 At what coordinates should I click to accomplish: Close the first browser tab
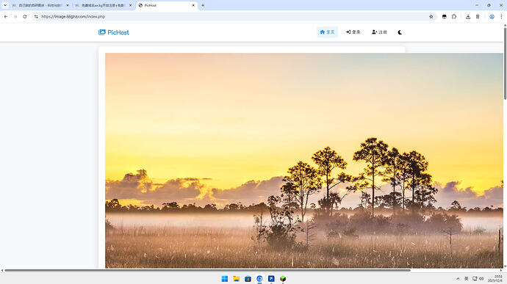tap(68, 5)
